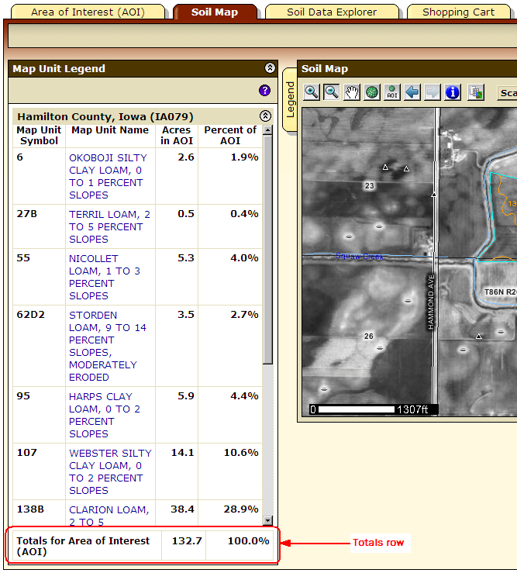Viewport: 517px width, 573px height.
Task: Open Nicollet Loam 1 to 3 percent link
Action: pos(105,277)
